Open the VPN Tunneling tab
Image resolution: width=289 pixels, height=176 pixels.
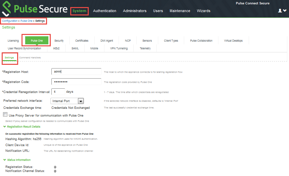pos(119,48)
